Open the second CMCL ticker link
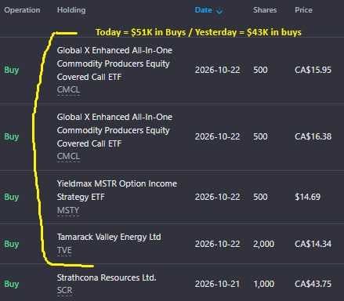 [68, 156]
